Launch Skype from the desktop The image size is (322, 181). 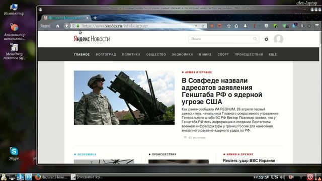point(14,153)
